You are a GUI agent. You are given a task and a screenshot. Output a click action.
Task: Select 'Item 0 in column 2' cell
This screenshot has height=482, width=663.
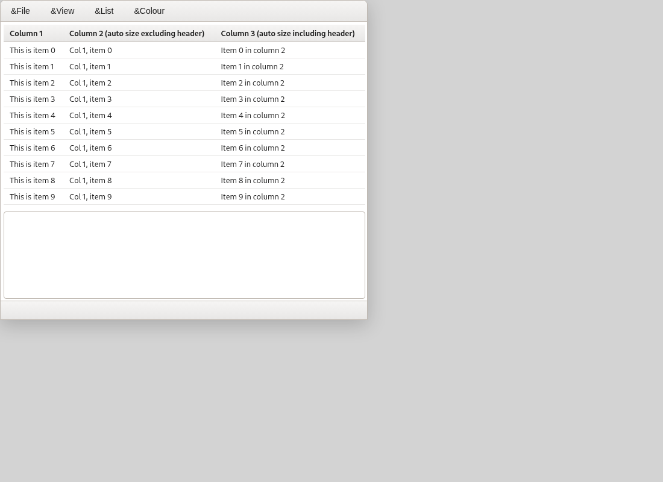click(x=253, y=51)
